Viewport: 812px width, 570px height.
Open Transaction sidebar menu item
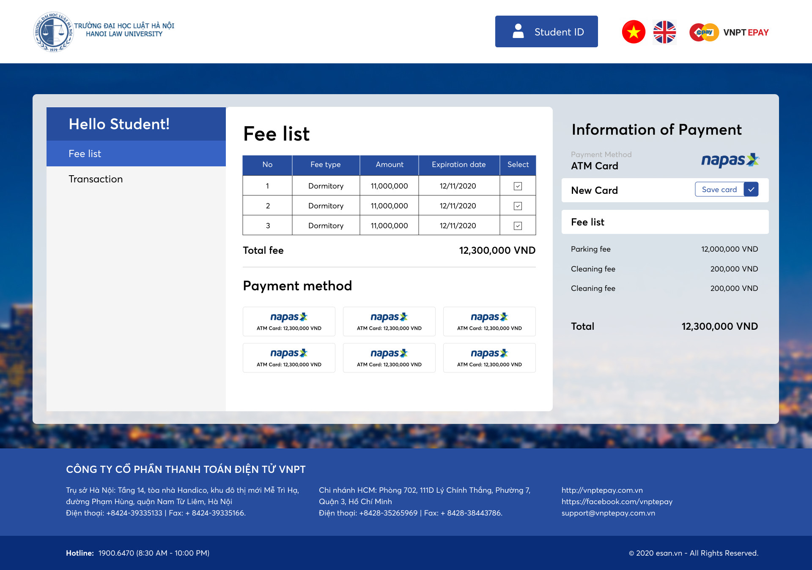pyautogui.click(x=136, y=179)
